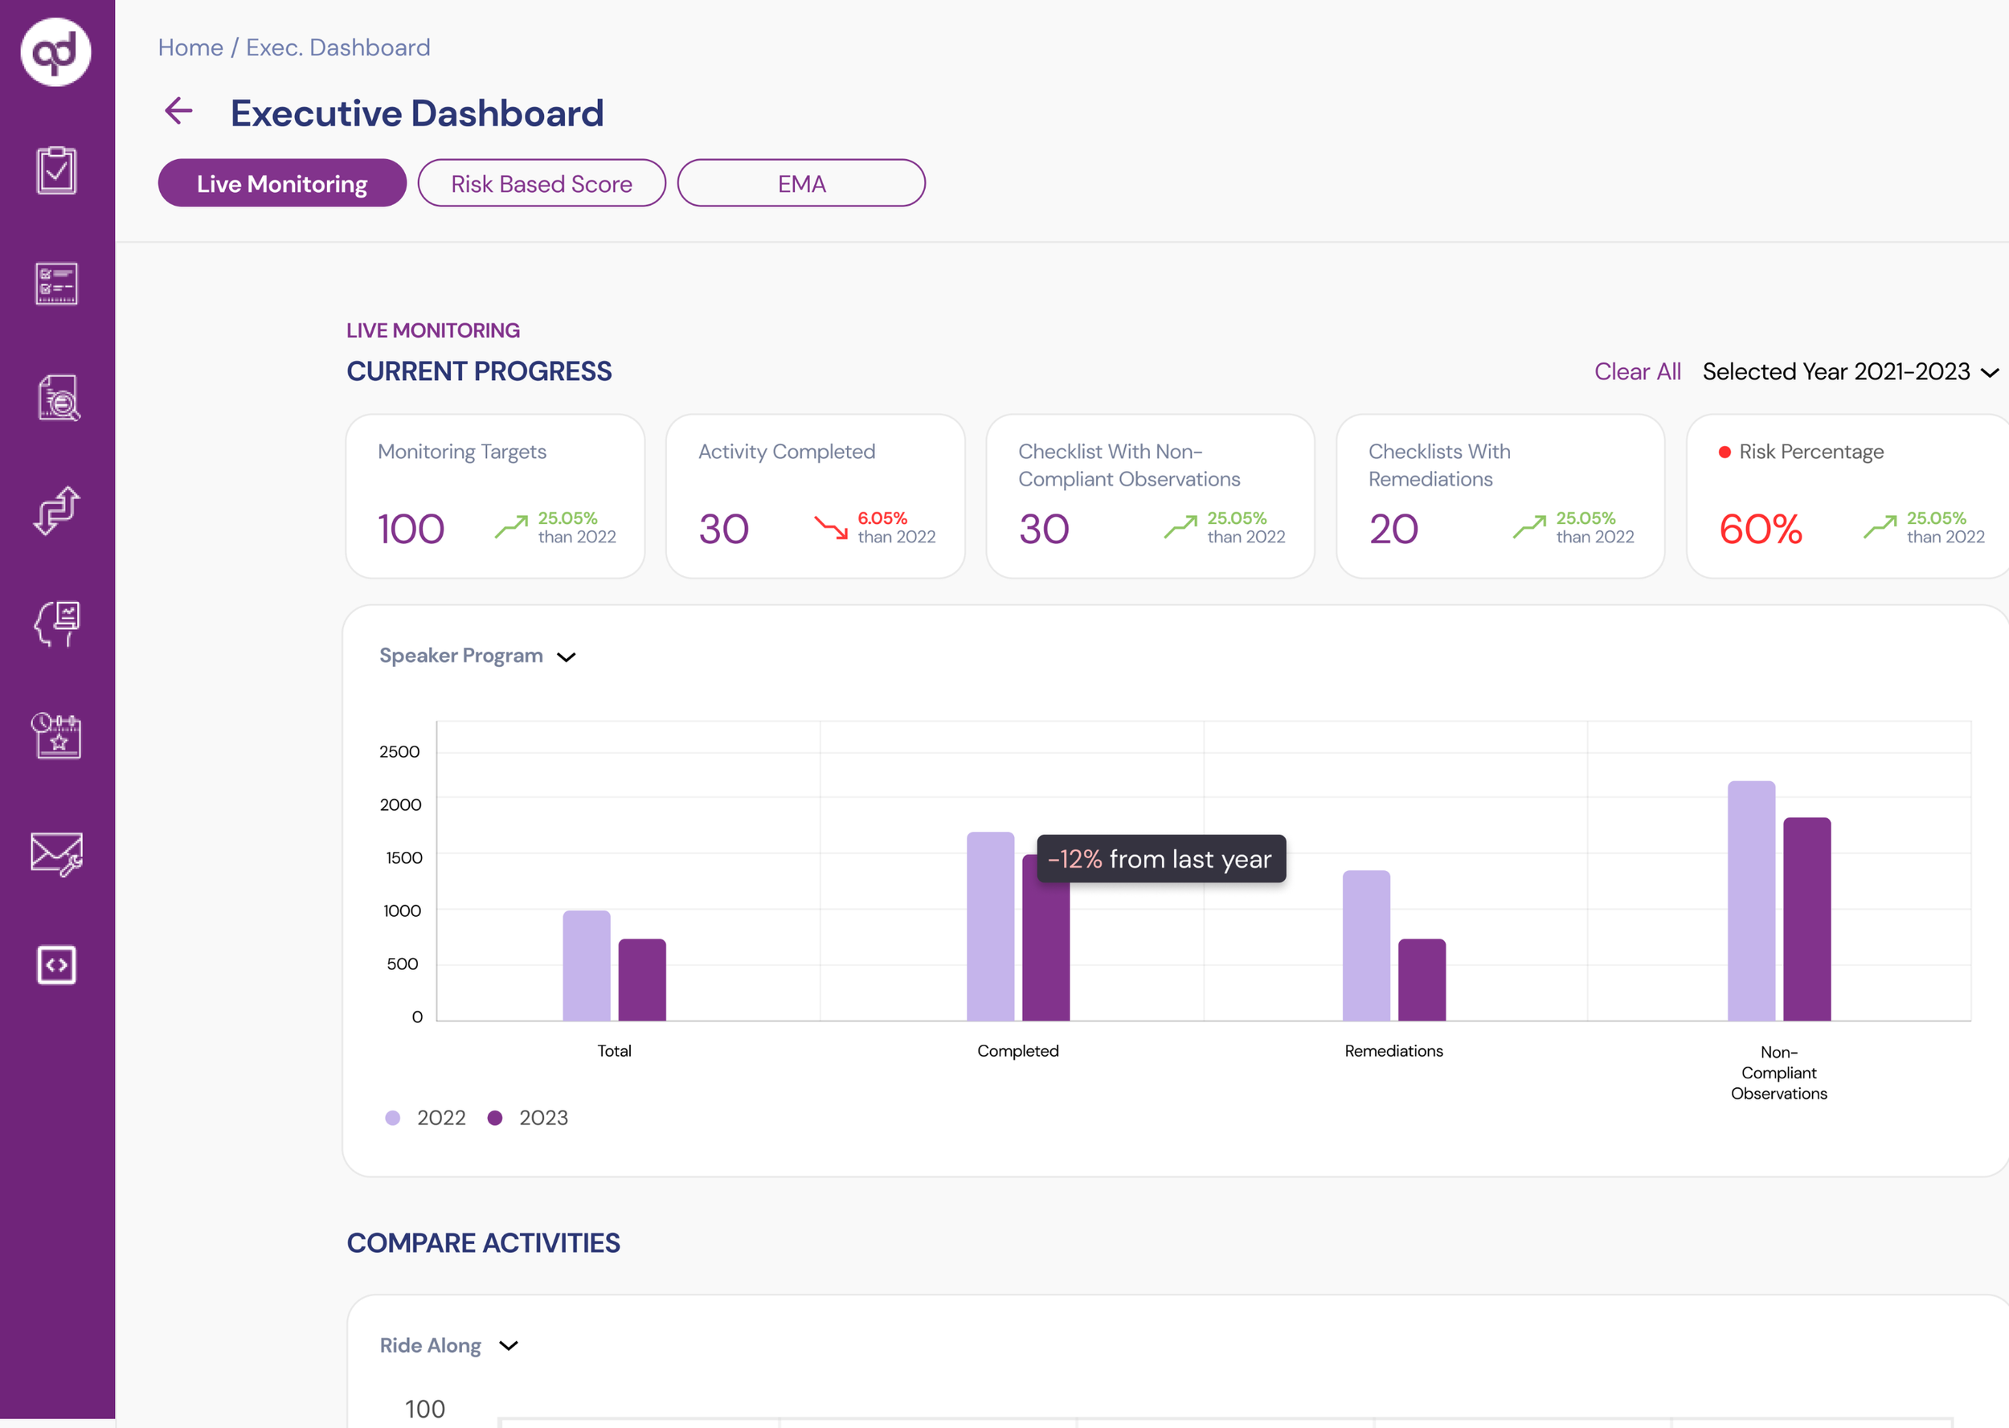Open the mail settings sidebar icon
Viewport: 2009px width, 1428px height.
pos(56,853)
